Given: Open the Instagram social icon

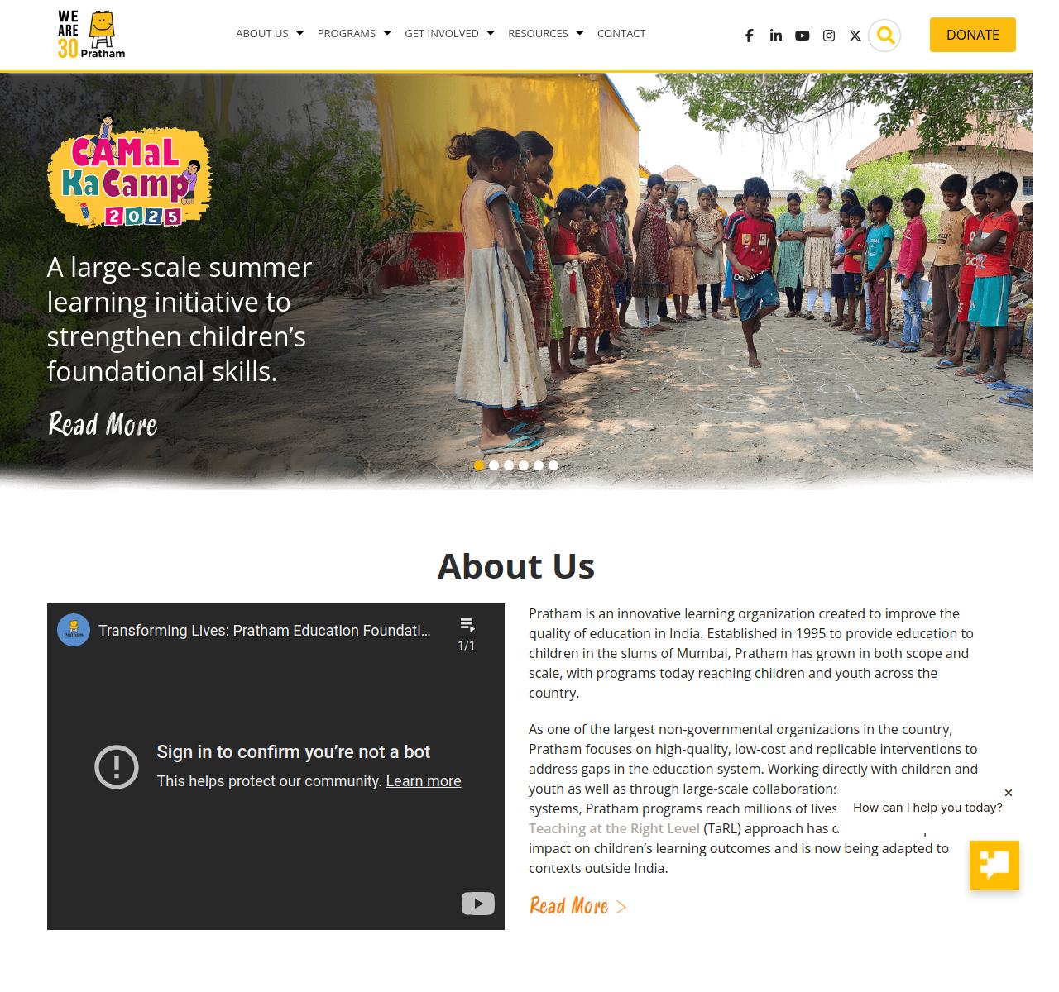Looking at the screenshot, I should 828,36.
